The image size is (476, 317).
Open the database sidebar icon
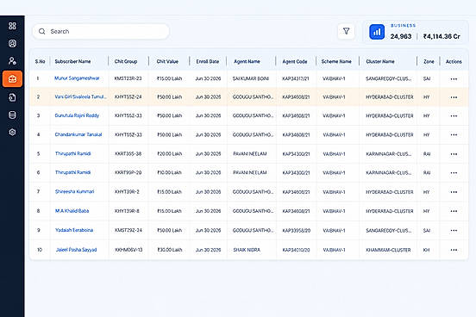[x=12, y=115]
